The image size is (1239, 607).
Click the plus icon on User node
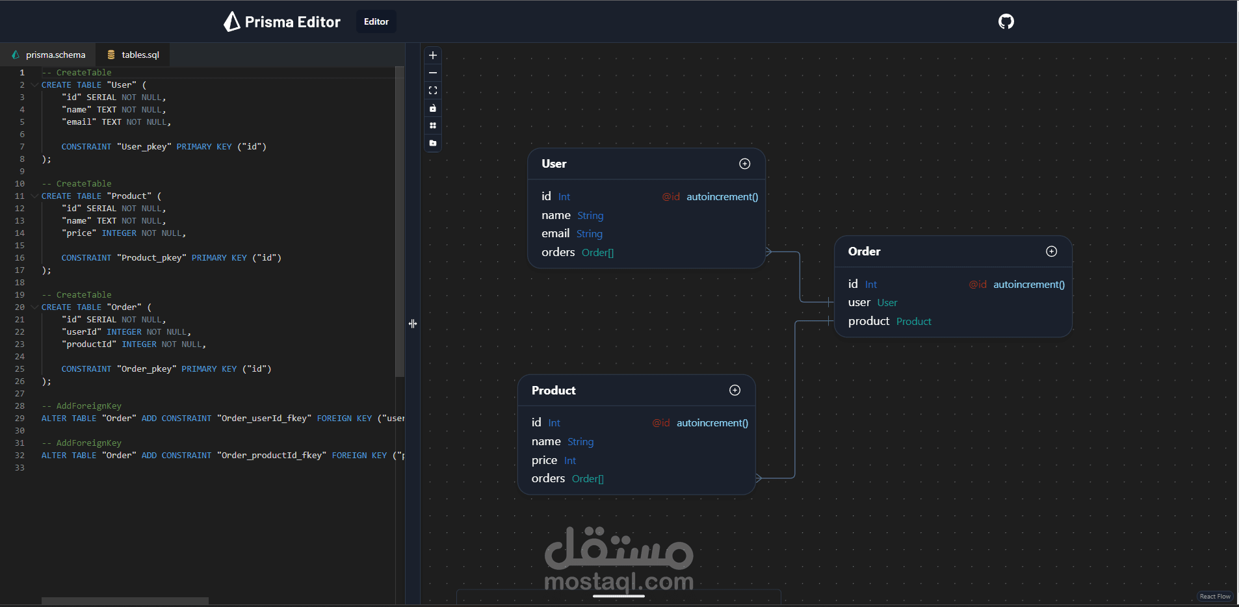coord(745,164)
